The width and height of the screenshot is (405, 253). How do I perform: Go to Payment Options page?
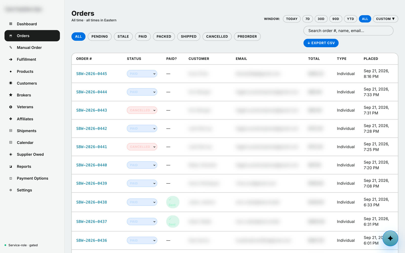point(32,178)
